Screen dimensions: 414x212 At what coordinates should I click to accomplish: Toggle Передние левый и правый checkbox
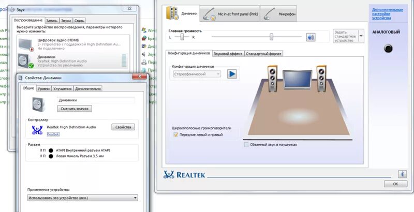tap(175, 135)
